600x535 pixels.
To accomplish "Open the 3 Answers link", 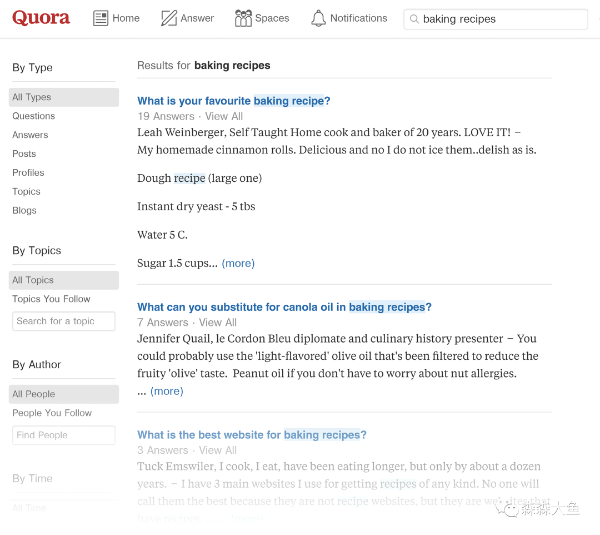I will pyautogui.click(x=163, y=450).
